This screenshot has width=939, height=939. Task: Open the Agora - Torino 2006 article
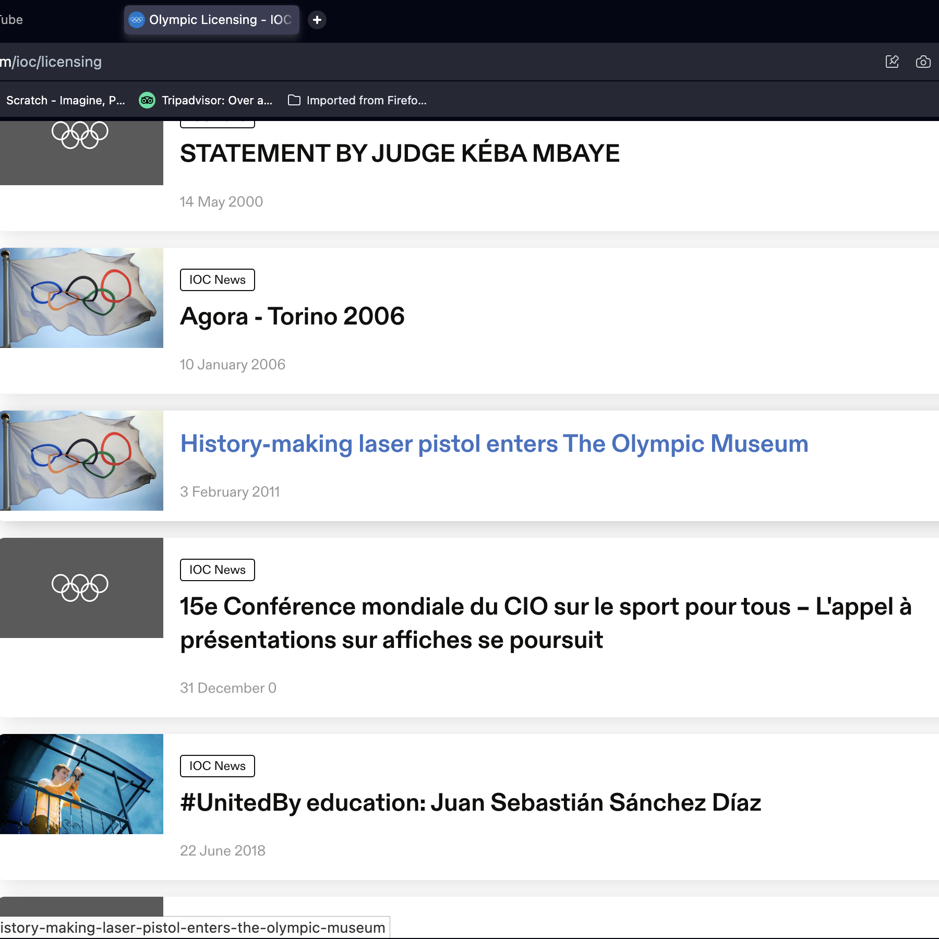(x=292, y=317)
